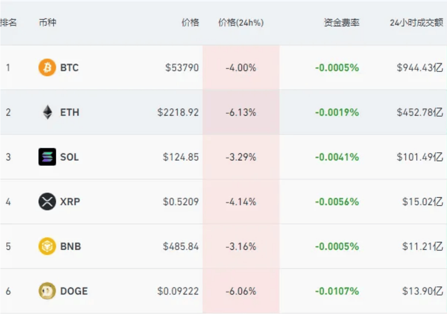Click BTC funding rate -0.0005%
The width and height of the screenshot is (447, 314).
[x=337, y=68]
